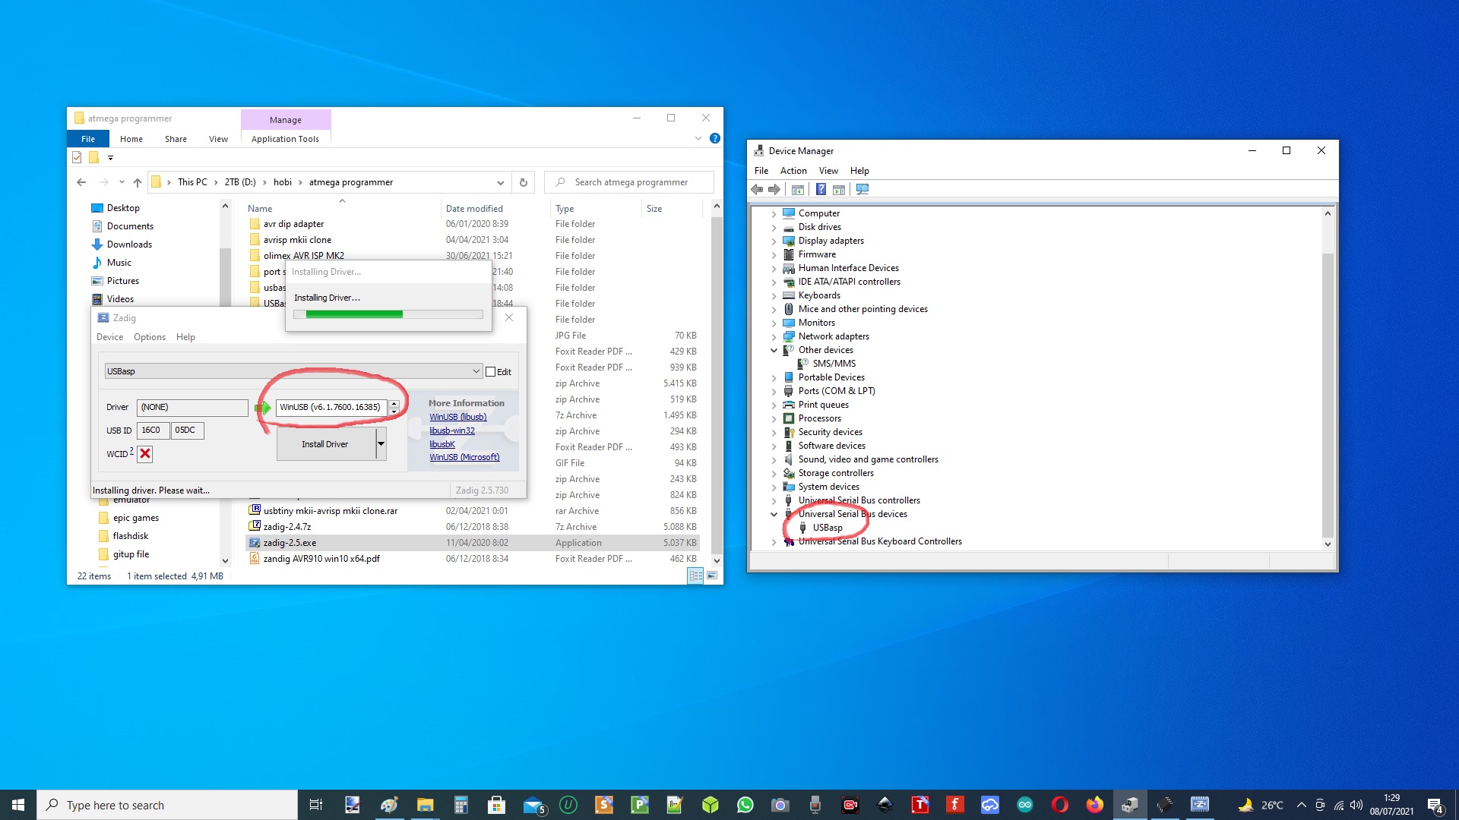This screenshot has width=1459, height=820.
Task: Open the Explorer help question mark icon
Action: click(714, 138)
